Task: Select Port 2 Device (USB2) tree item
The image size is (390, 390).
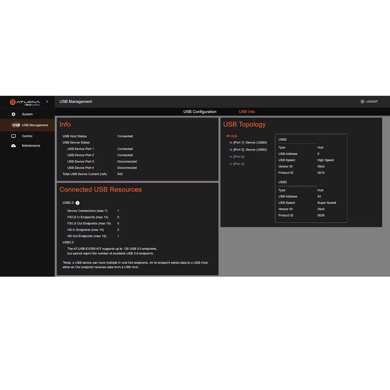Action: 248,149
